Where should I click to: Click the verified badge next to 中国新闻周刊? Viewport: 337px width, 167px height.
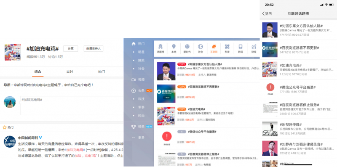(x=40, y=138)
